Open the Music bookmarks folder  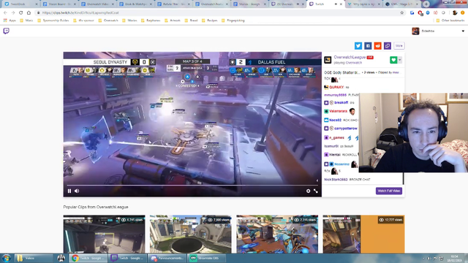click(x=26, y=20)
